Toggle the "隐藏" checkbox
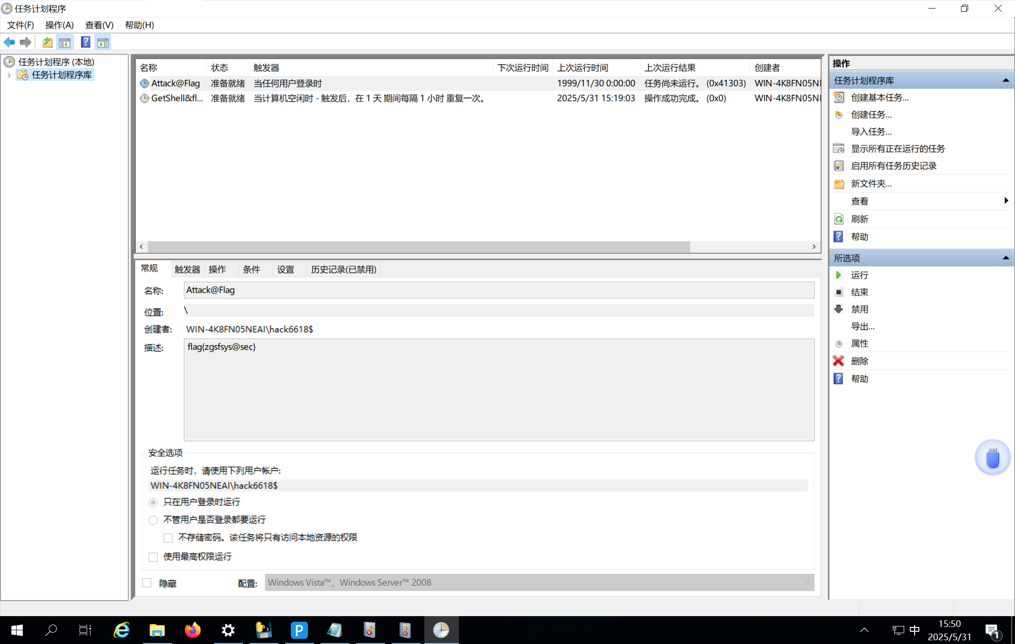 [x=147, y=583]
